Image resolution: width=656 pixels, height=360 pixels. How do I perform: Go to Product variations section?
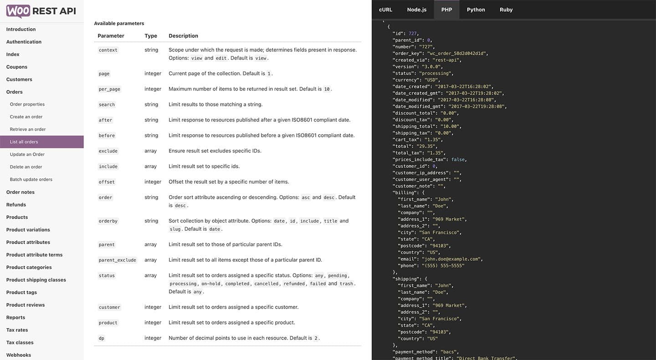(28, 230)
